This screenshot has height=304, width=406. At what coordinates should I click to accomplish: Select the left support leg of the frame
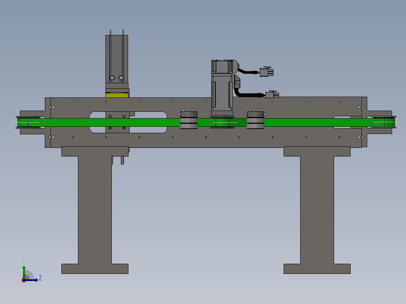(x=95, y=210)
